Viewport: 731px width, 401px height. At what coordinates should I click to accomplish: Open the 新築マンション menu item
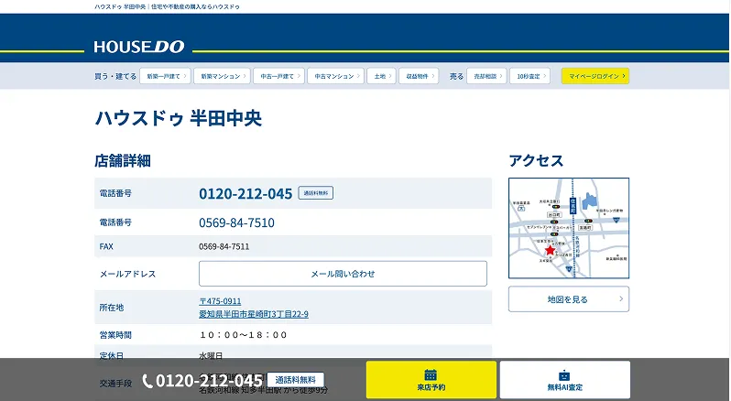222,76
